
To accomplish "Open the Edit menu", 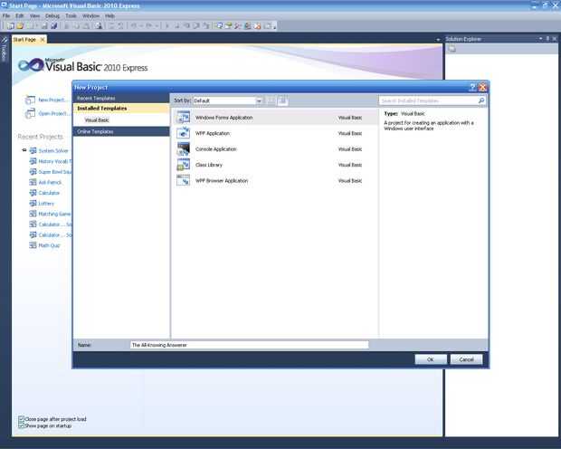I will tap(20, 15).
